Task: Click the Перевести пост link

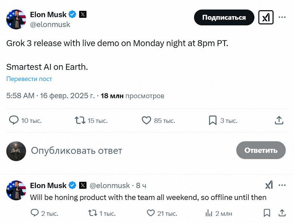Action: 29,79
